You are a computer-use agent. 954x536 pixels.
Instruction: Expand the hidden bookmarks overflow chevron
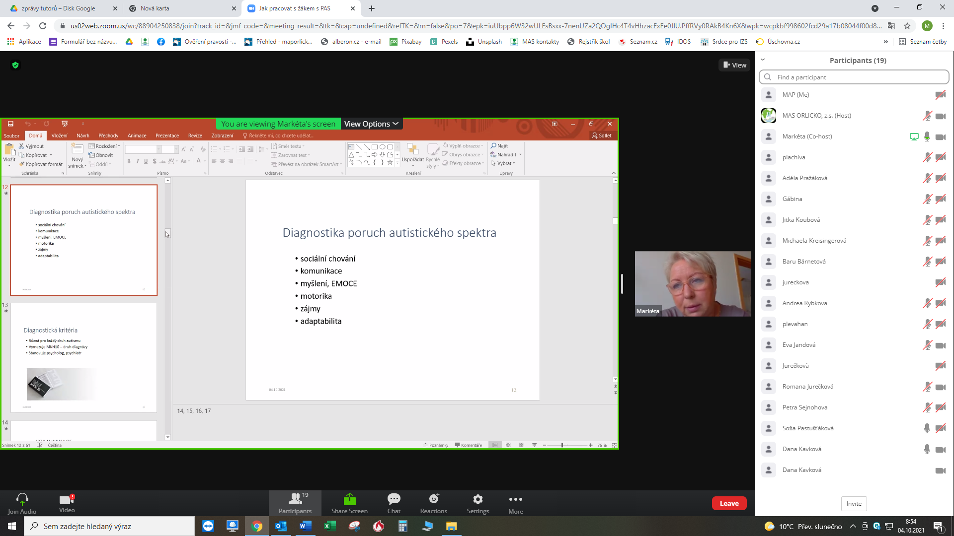point(885,42)
